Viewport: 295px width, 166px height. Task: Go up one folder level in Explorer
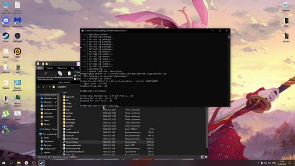(x=50, y=87)
